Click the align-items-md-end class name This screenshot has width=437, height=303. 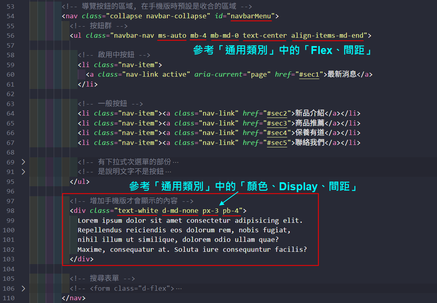327,36
